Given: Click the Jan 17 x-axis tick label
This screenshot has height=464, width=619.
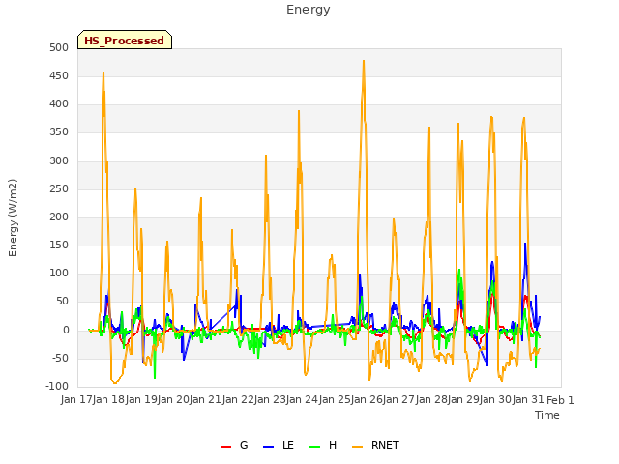Looking at the screenshot, I should point(76,399).
